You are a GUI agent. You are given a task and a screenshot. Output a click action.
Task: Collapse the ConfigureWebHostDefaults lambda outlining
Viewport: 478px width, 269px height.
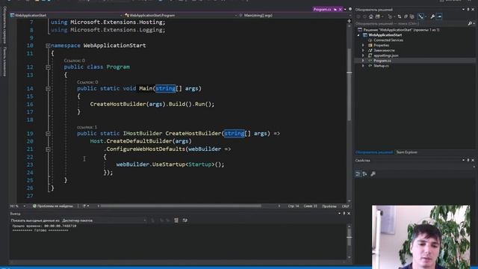48,149
